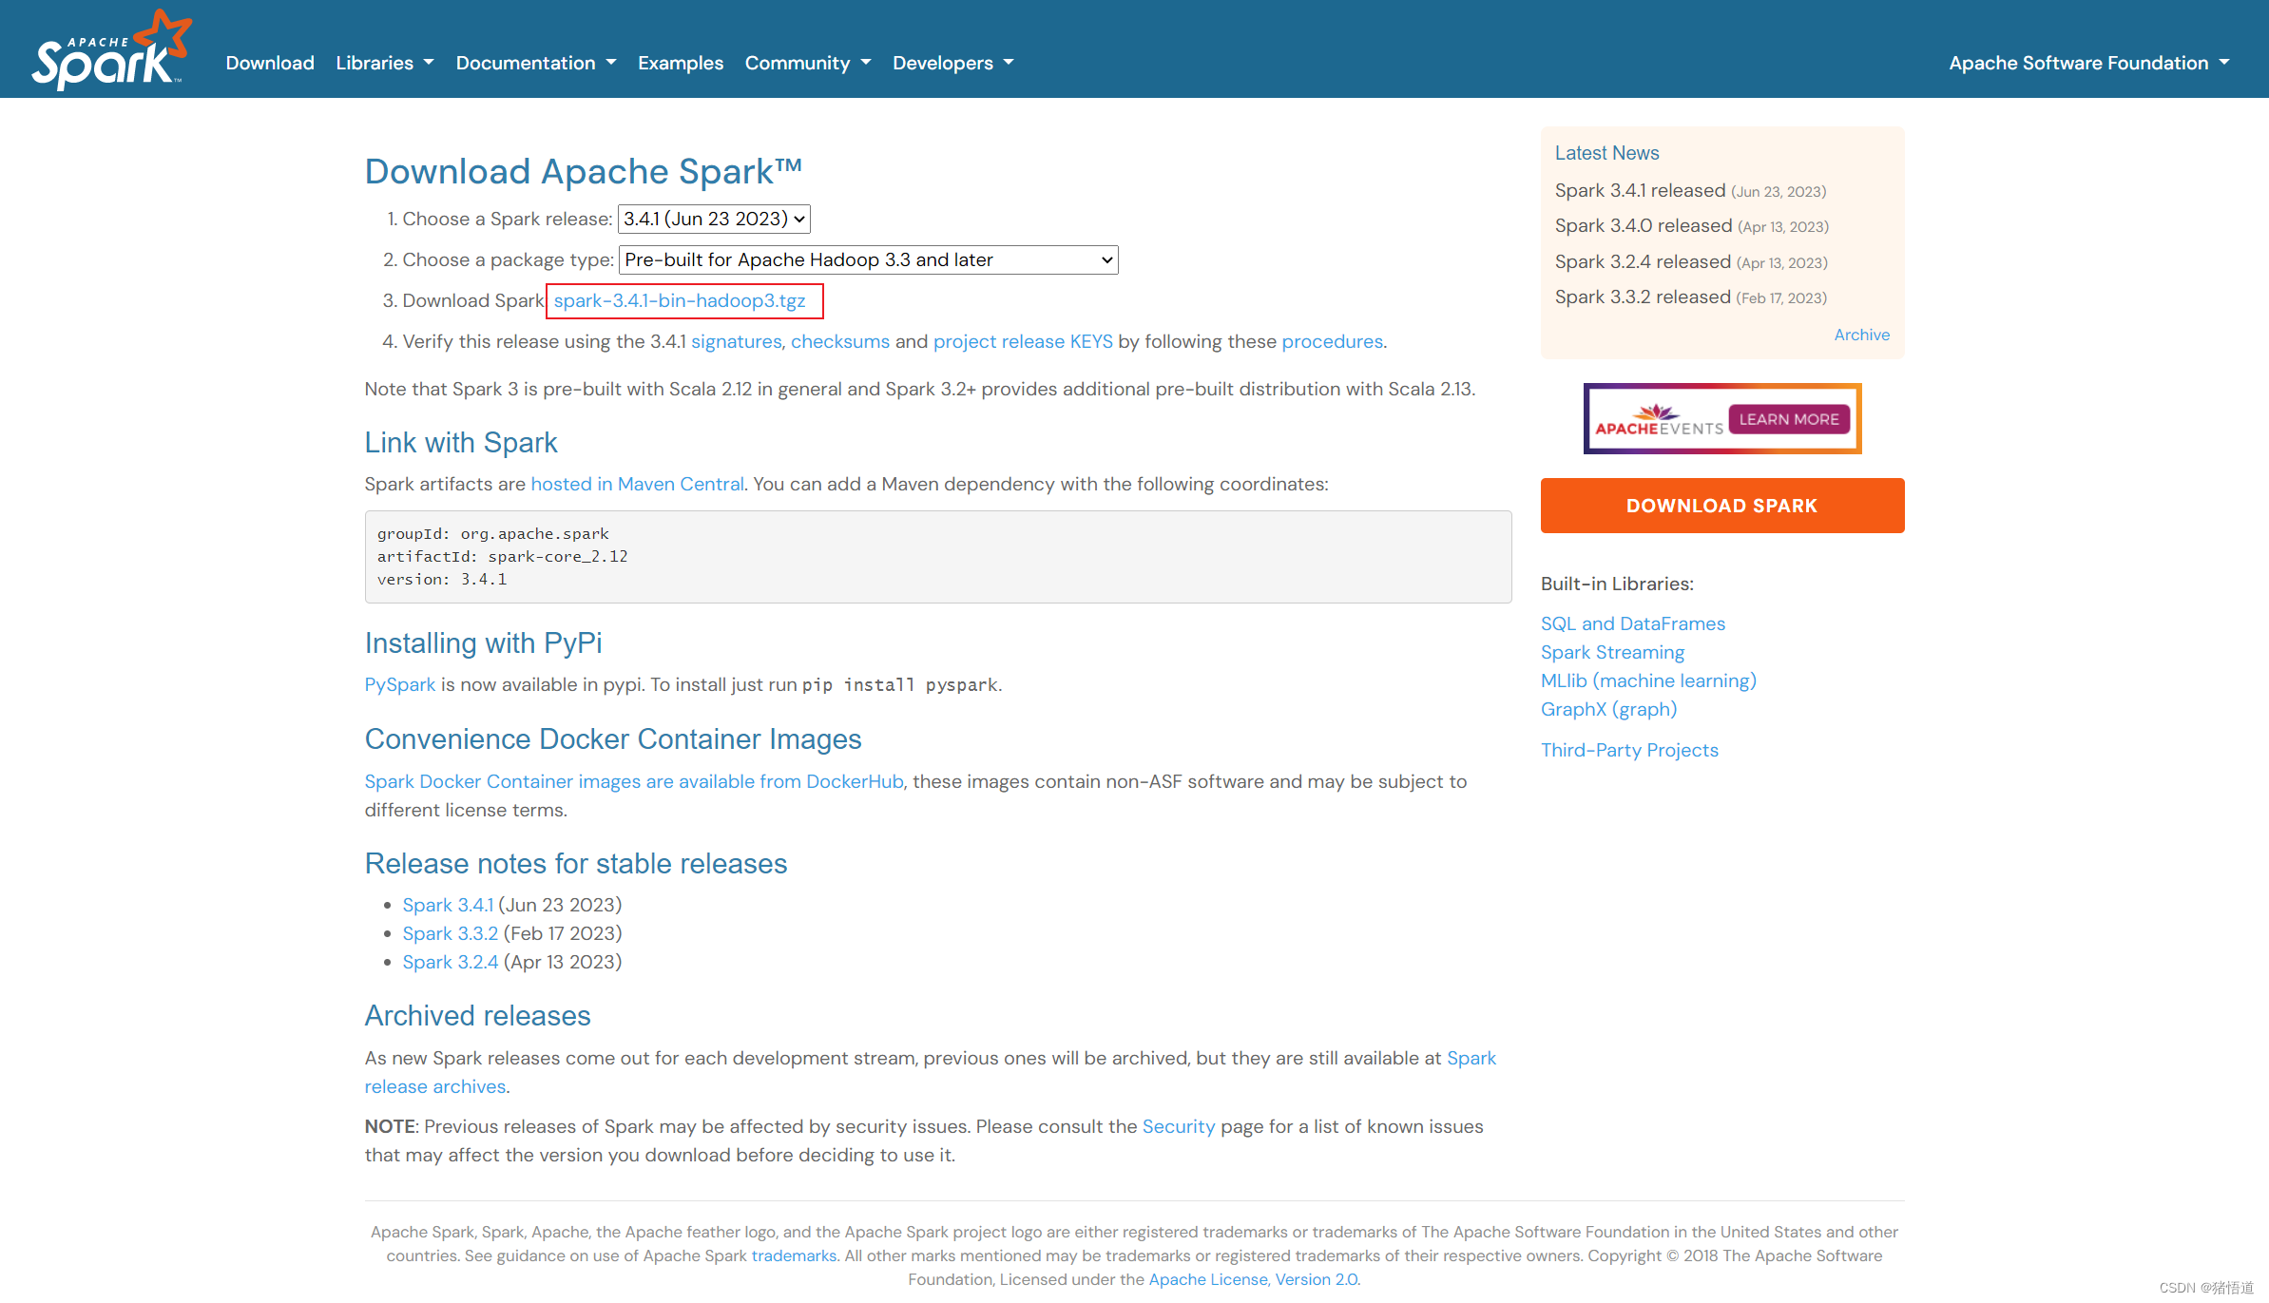Image resolution: width=2269 pixels, height=1303 pixels.
Task: Open the Security page link
Action: click(1178, 1127)
